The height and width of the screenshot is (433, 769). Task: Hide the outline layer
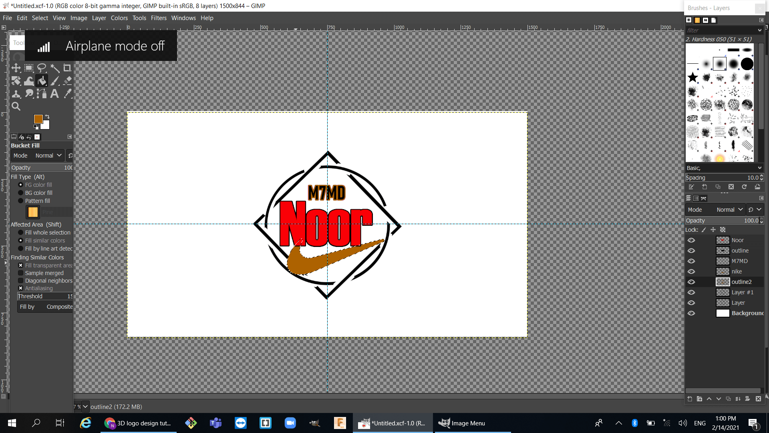click(691, 251)
